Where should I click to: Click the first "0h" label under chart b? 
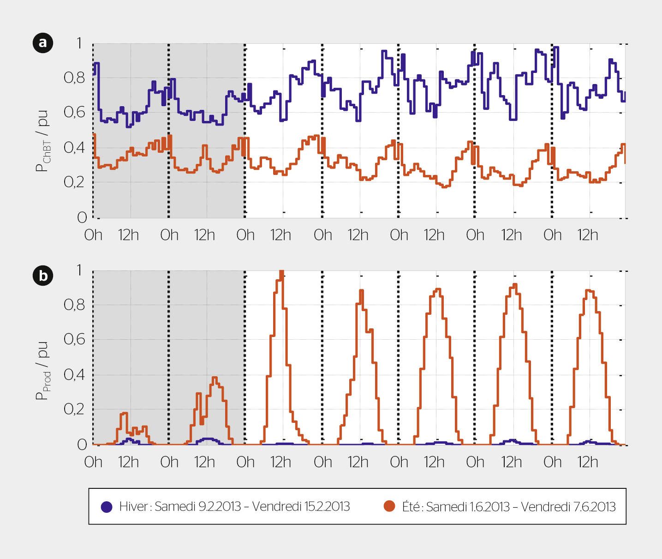(x=93, y=462)
